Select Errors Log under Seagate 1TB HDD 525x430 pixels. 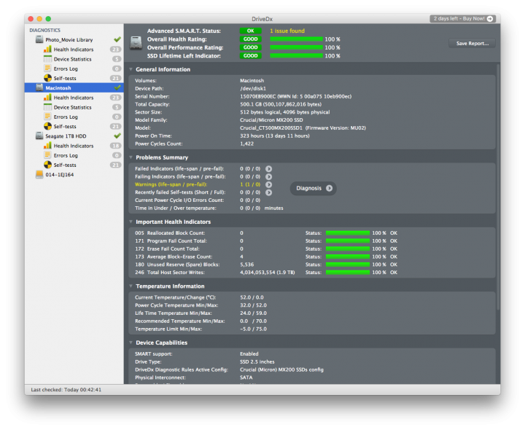66,155
